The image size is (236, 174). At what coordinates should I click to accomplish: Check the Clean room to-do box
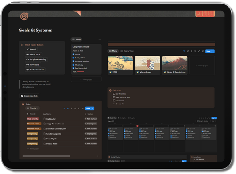114,101
